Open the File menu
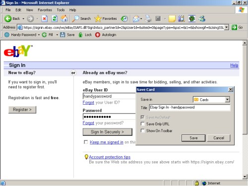248x186 pixels. click(x=8, y=10)
